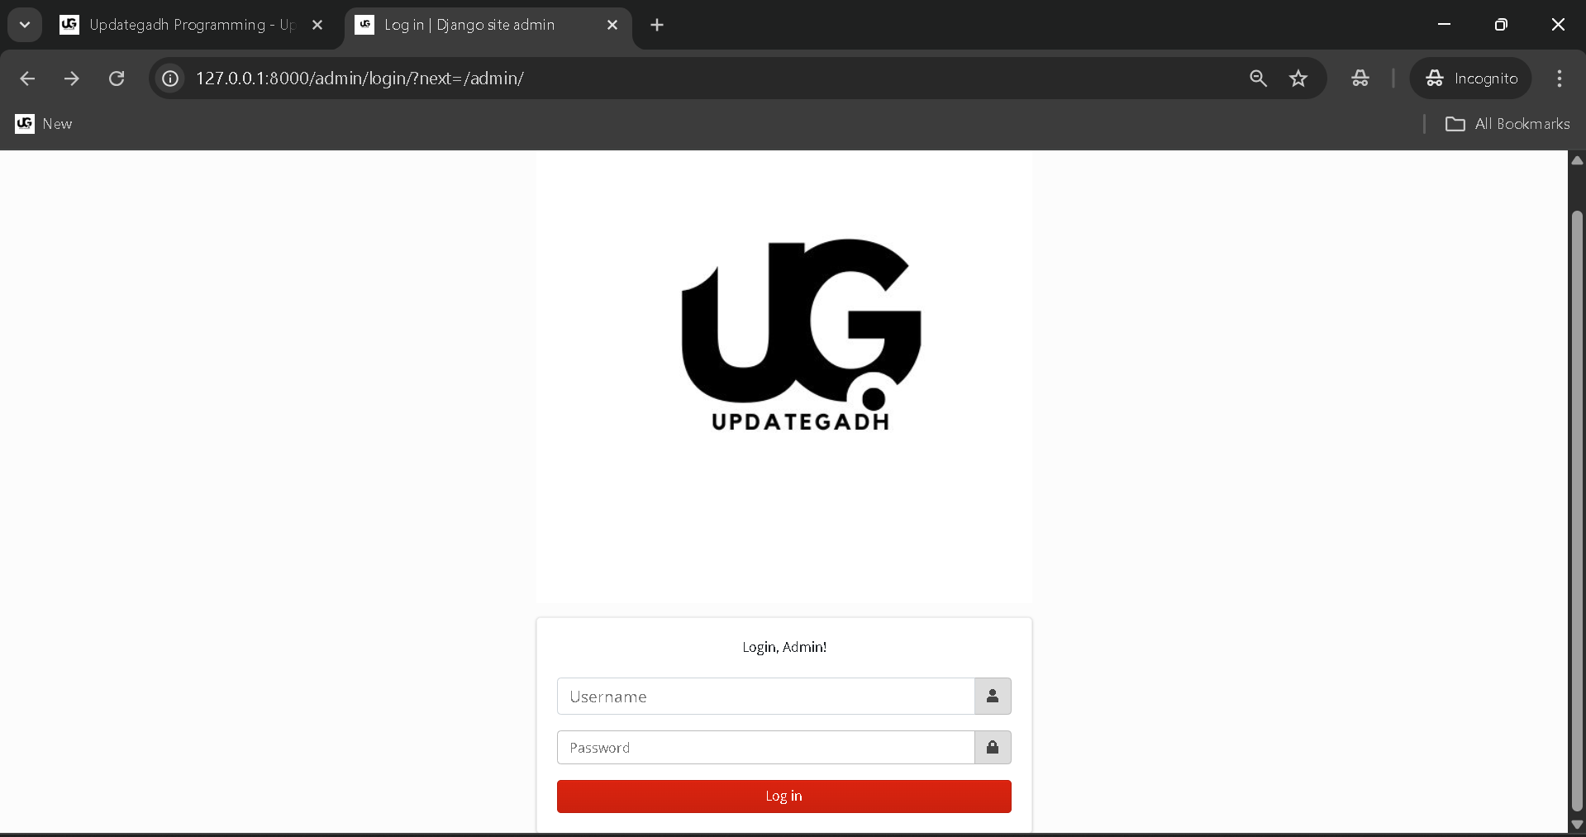Open the New bookmark shortcut
This screenshot has height=837, width=1586.
point(44,124)
